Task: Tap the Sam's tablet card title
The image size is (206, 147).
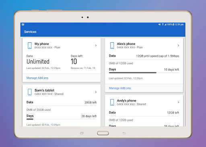Action: [44, 90]
